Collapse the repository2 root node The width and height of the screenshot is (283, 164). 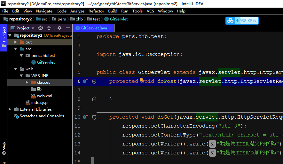tap(10, 35)
